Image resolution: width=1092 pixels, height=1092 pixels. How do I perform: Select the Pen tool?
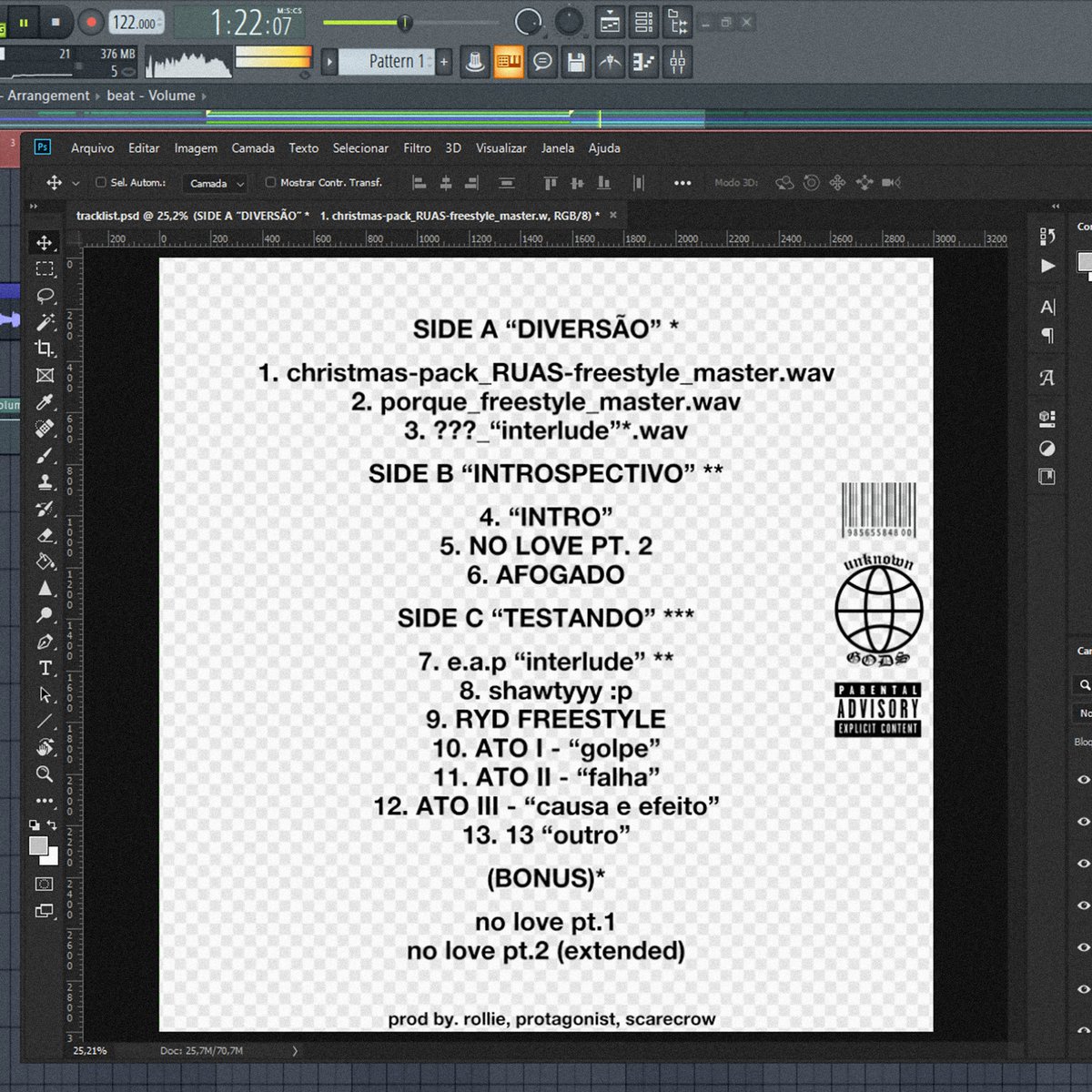[x=44, y=642]
